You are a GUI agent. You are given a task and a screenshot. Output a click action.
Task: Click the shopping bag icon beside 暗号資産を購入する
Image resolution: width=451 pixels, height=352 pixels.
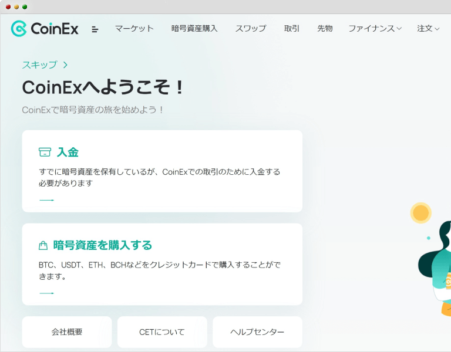(x=43, y=245)
